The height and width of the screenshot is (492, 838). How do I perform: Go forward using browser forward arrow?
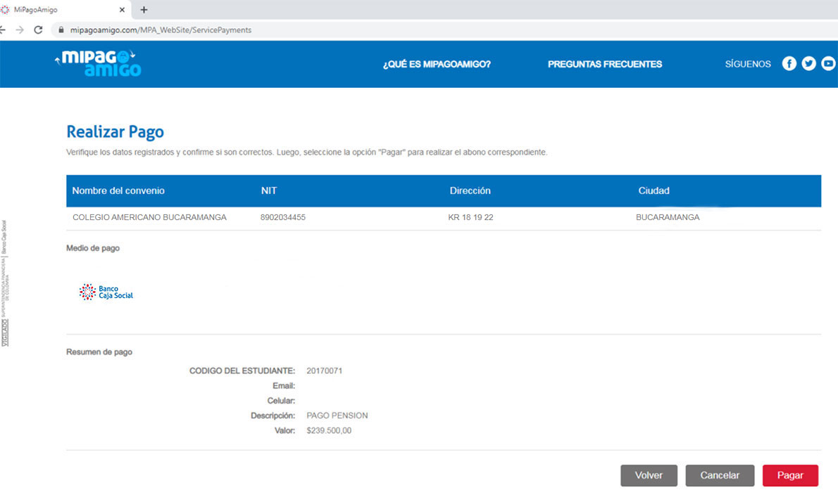(19, 30)
